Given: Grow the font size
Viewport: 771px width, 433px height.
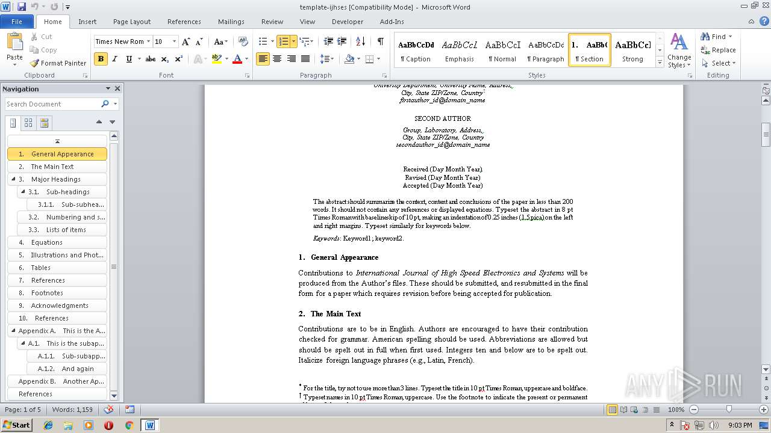Looking at the screenshot, I should pyautogui.click(x=186, y=41).
